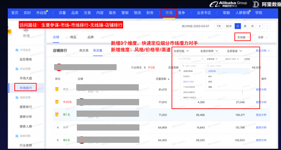Switch time range to 7天

click(x=219, y=26)
